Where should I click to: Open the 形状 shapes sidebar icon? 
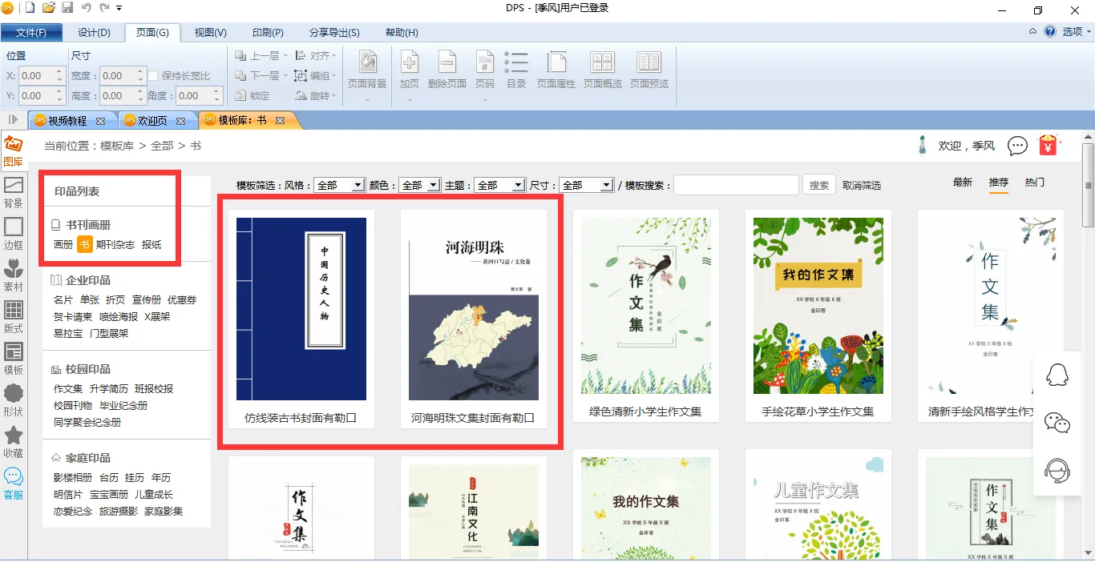(14, 399)
